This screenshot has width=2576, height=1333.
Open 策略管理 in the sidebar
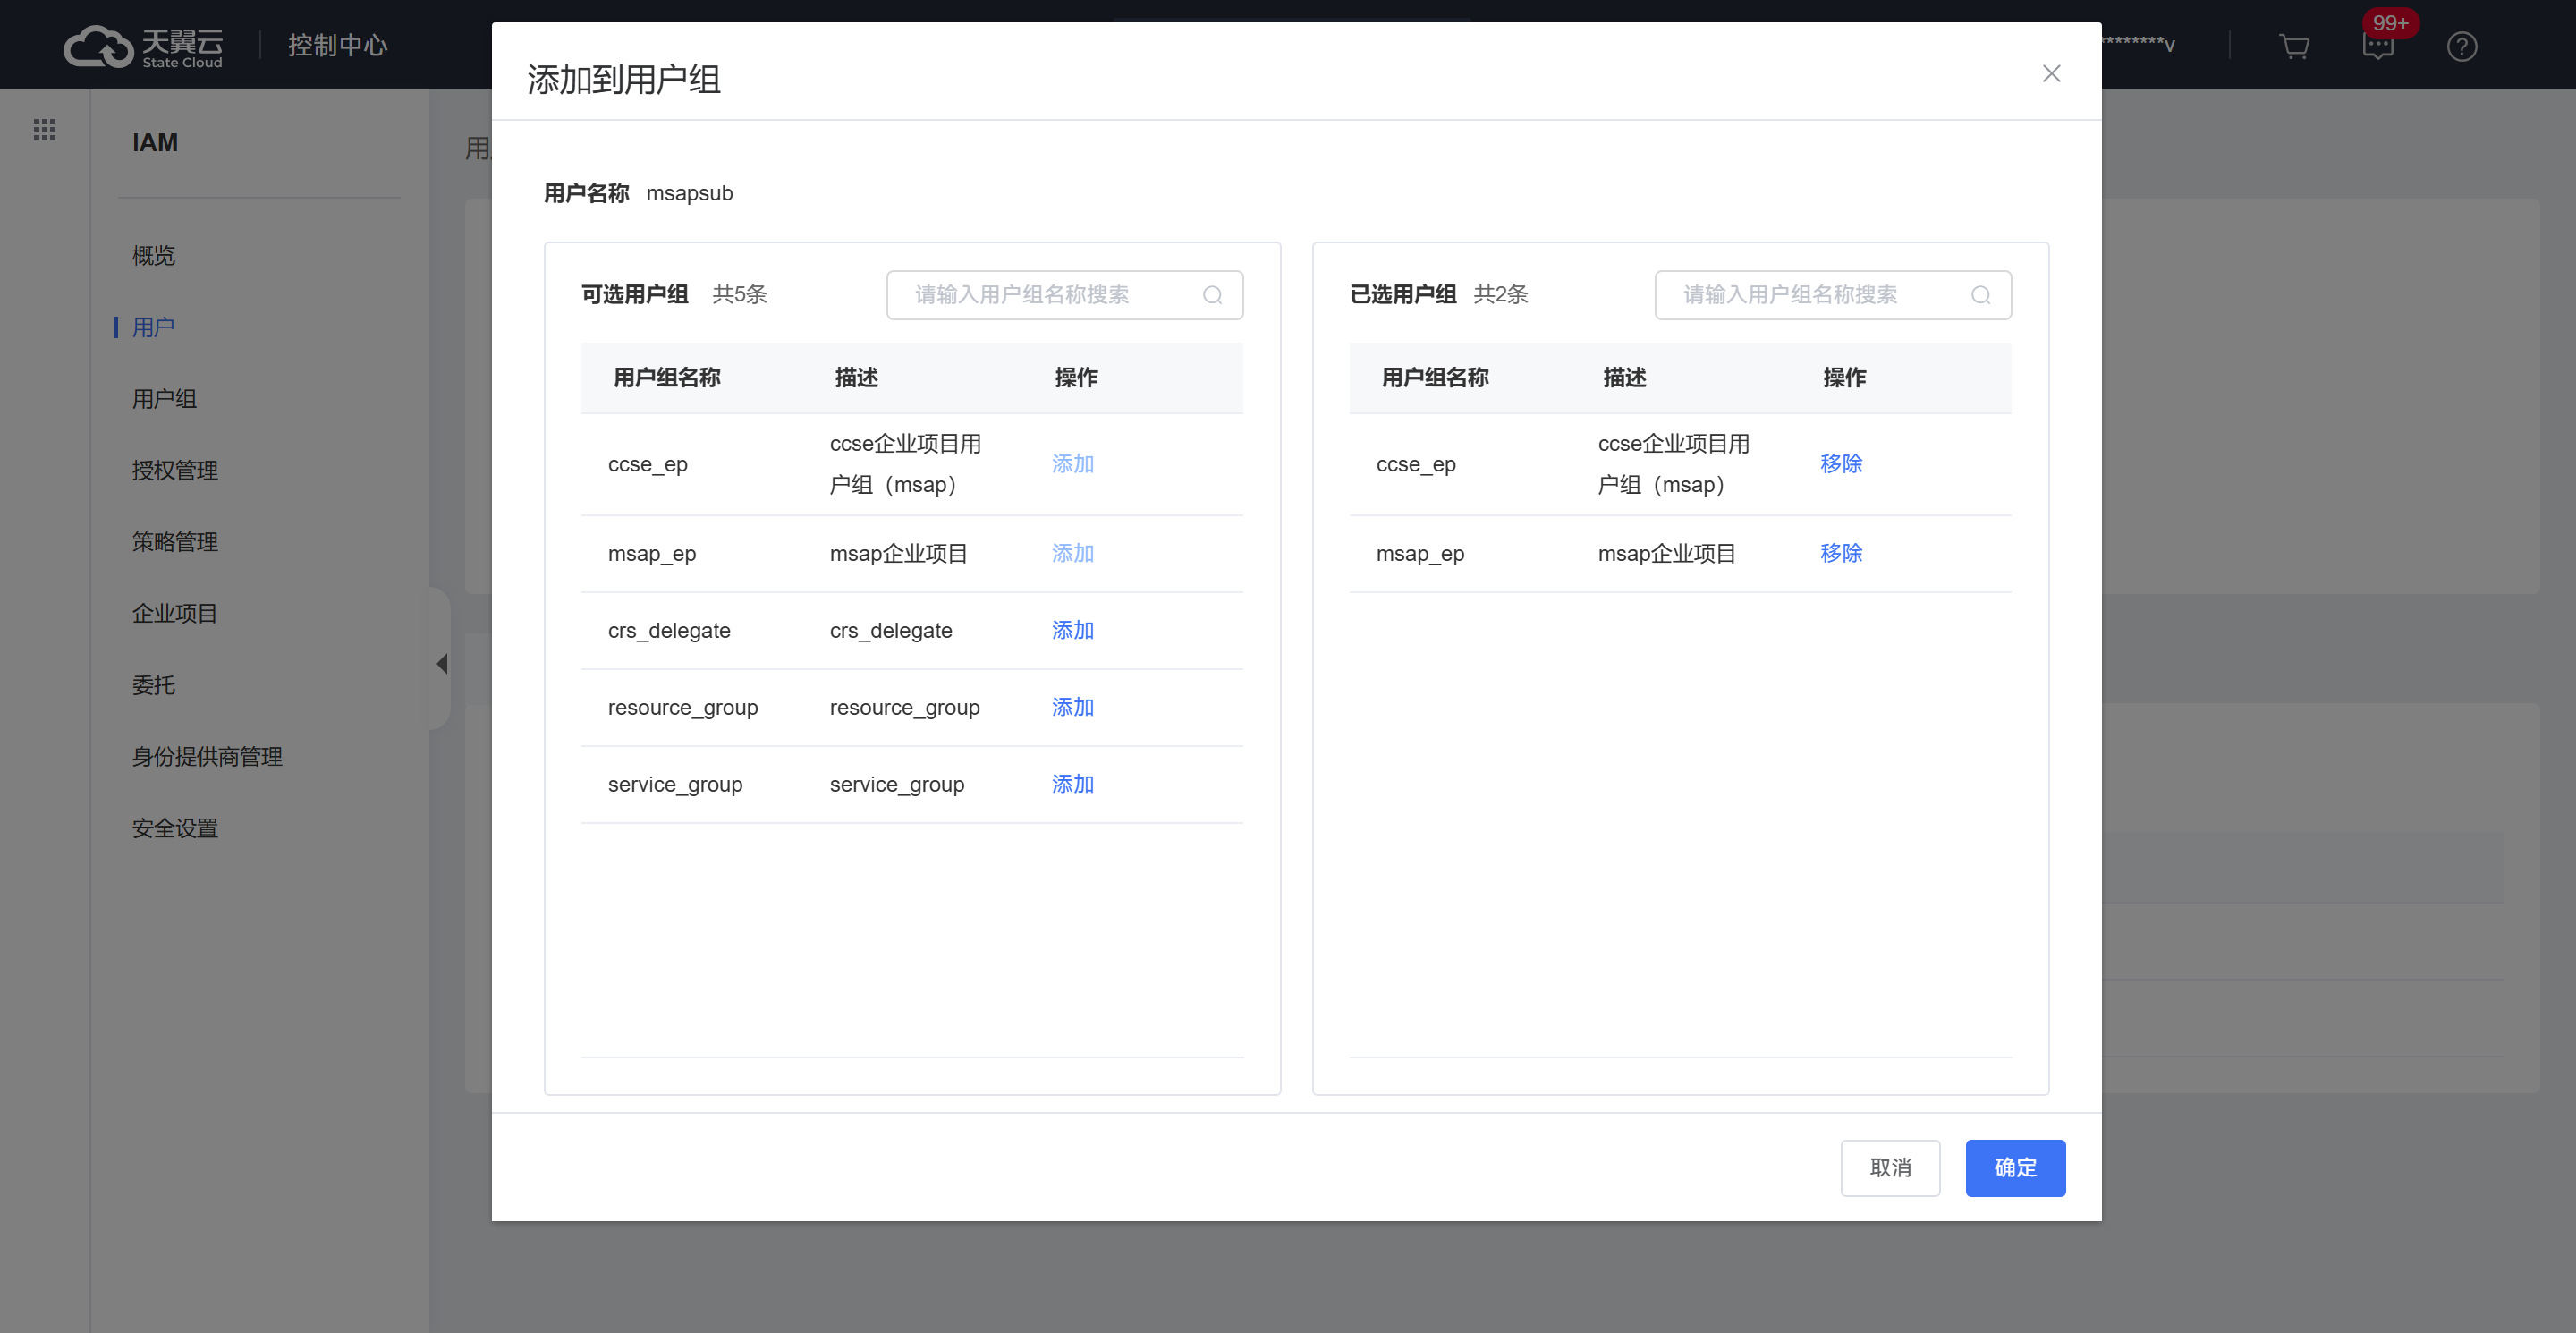coord(175,542)
